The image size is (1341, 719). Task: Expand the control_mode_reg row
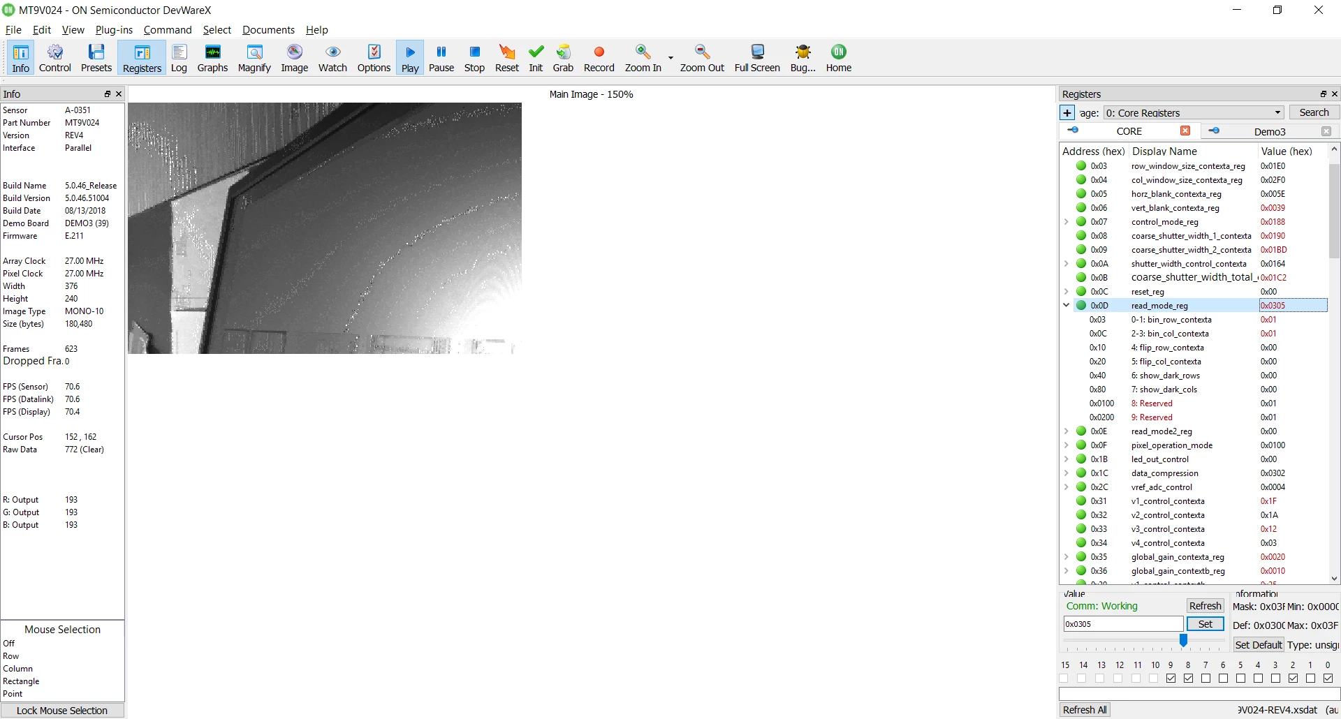click(1066, 221)
